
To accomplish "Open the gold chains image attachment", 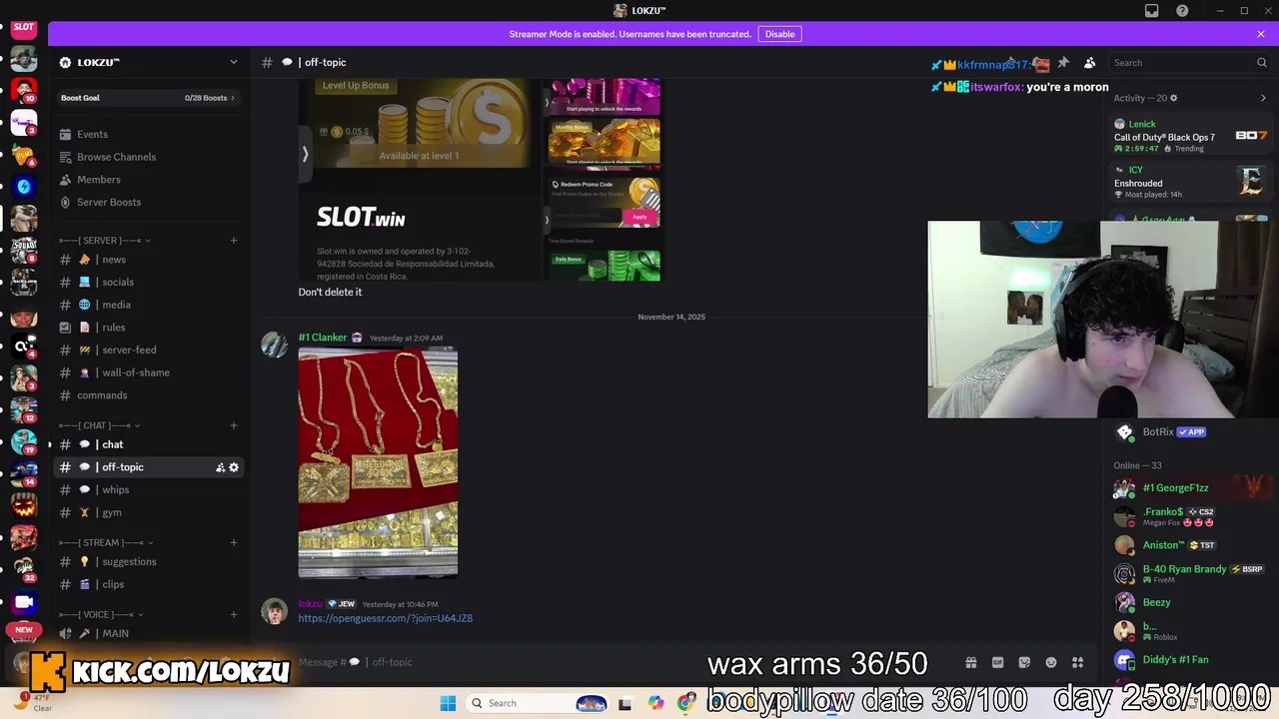I will 378,462.
